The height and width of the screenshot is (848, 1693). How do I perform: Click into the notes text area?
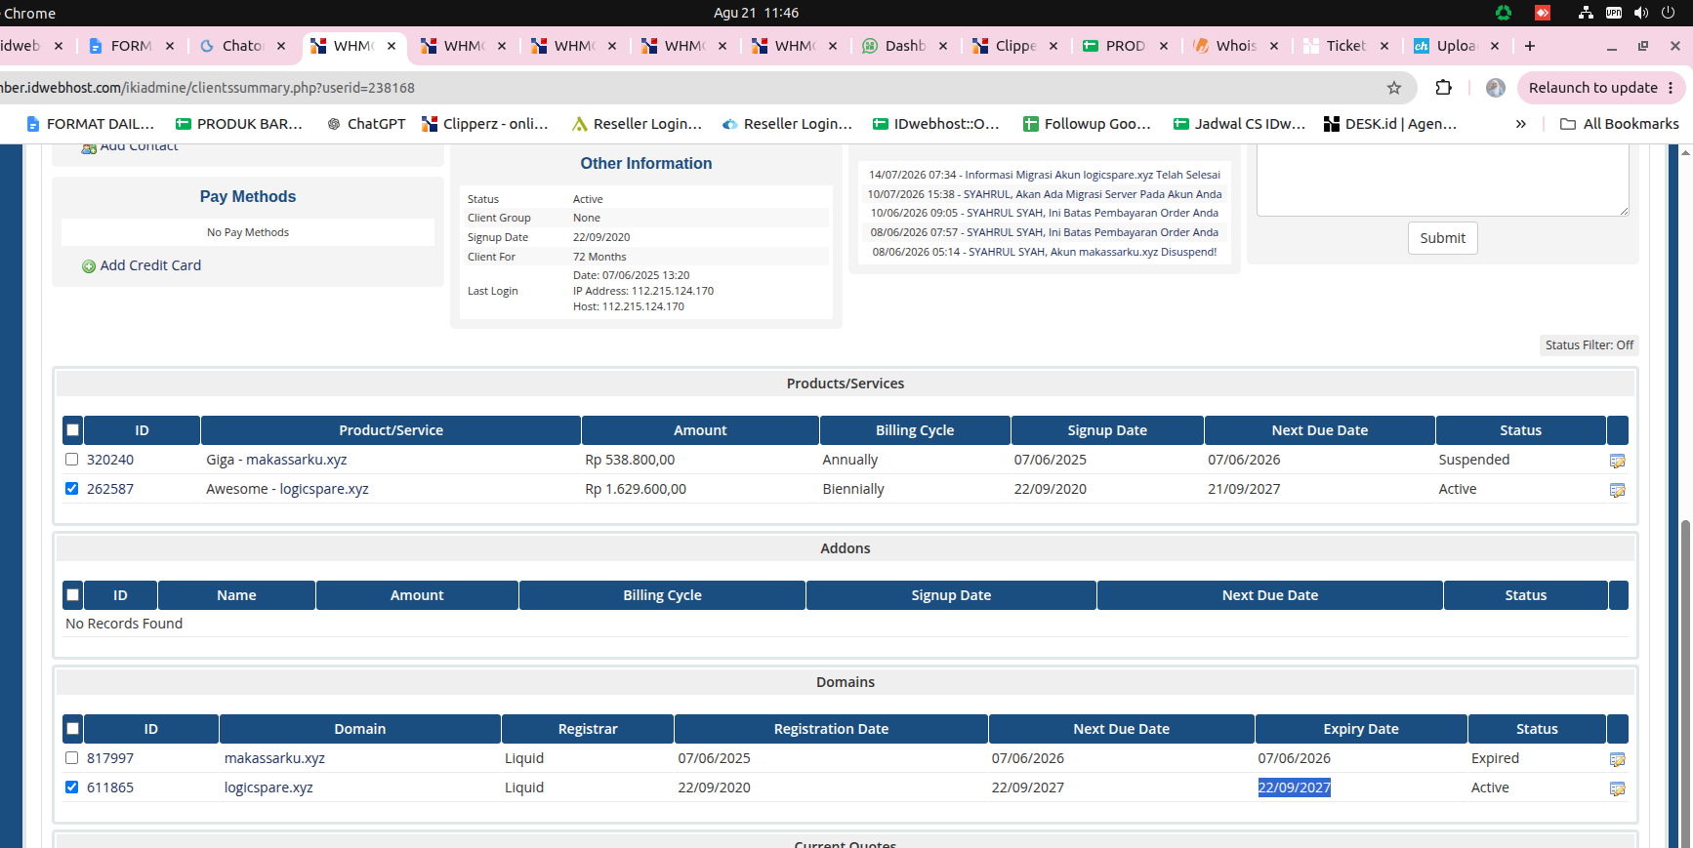coord(1442,180)
